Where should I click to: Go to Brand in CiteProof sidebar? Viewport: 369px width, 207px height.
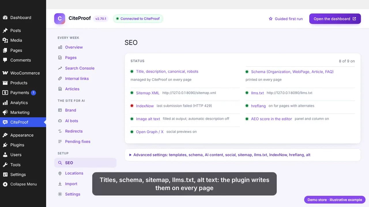pyautogui.click(x=71, y=110)
